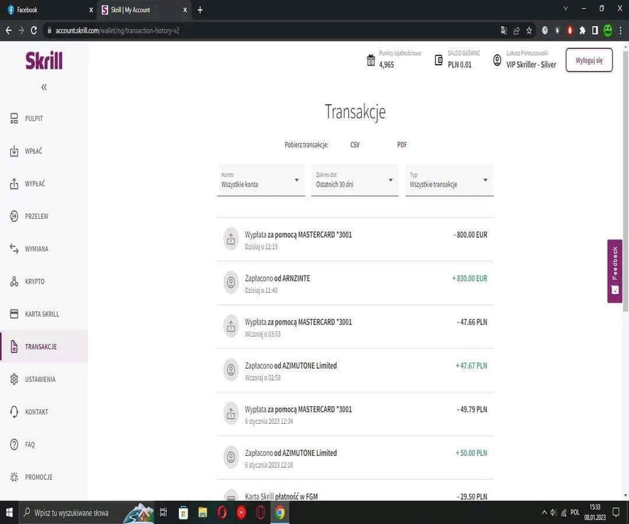Close the Skrill My Account tab
Viewport: 629px width, 524px height.
185,10
